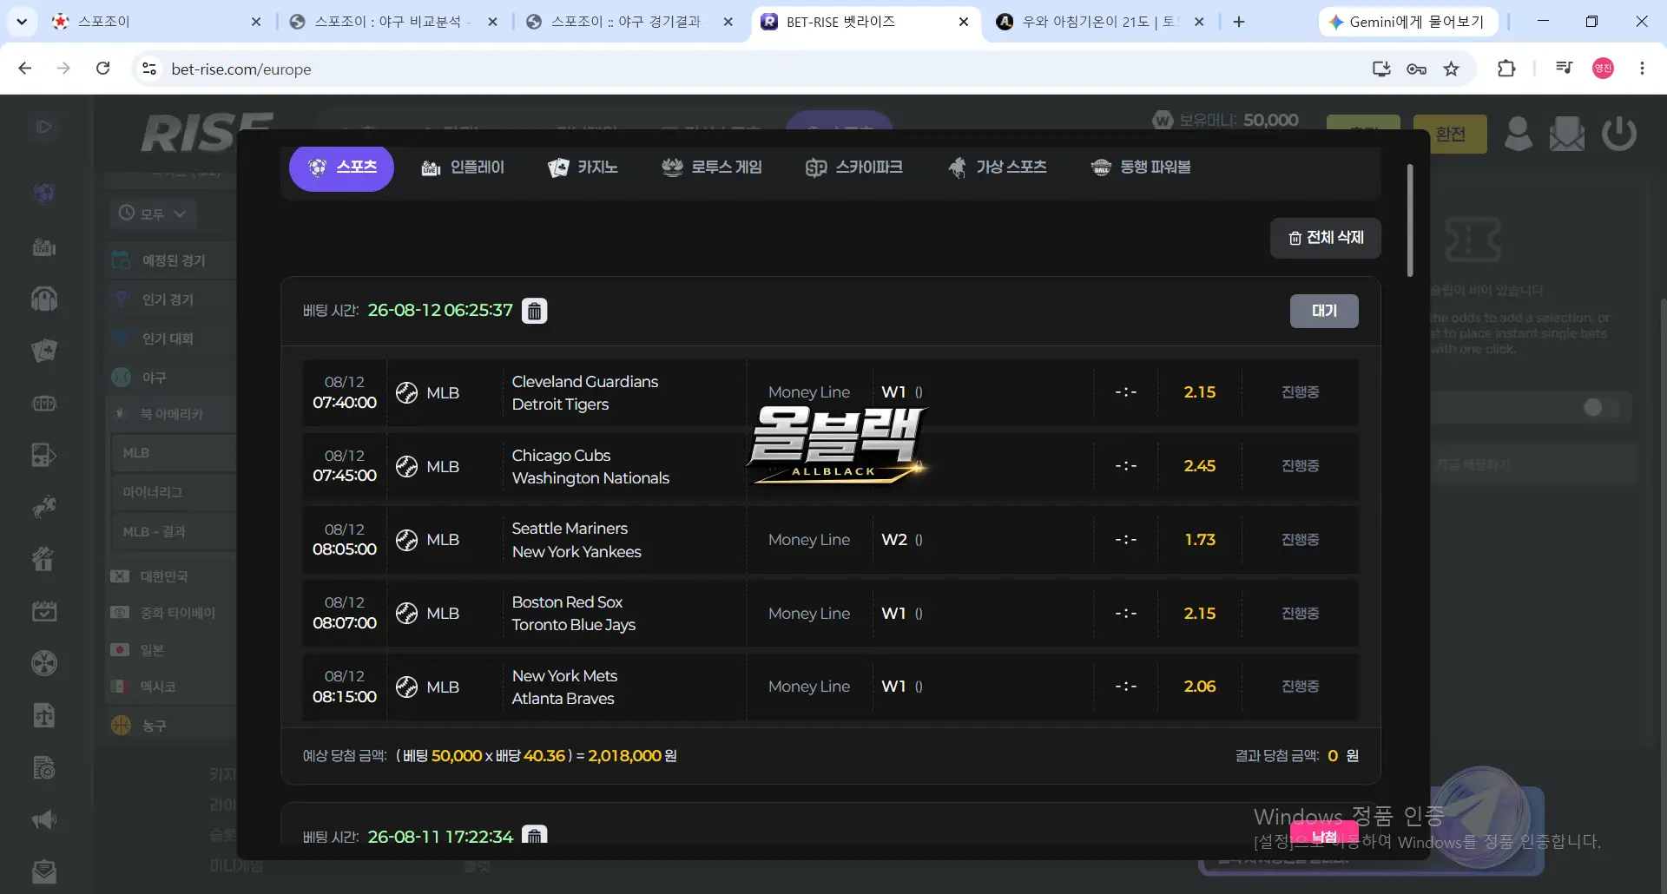The image size is (1667, 894).
Task: Click the baseball icon in Seattle Mariners row
Action: pos(406,540)
